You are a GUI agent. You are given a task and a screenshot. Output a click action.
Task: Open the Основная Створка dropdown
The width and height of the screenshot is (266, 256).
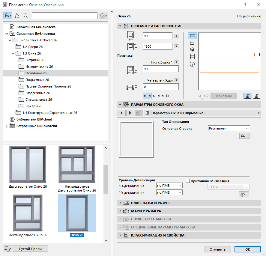229,128
